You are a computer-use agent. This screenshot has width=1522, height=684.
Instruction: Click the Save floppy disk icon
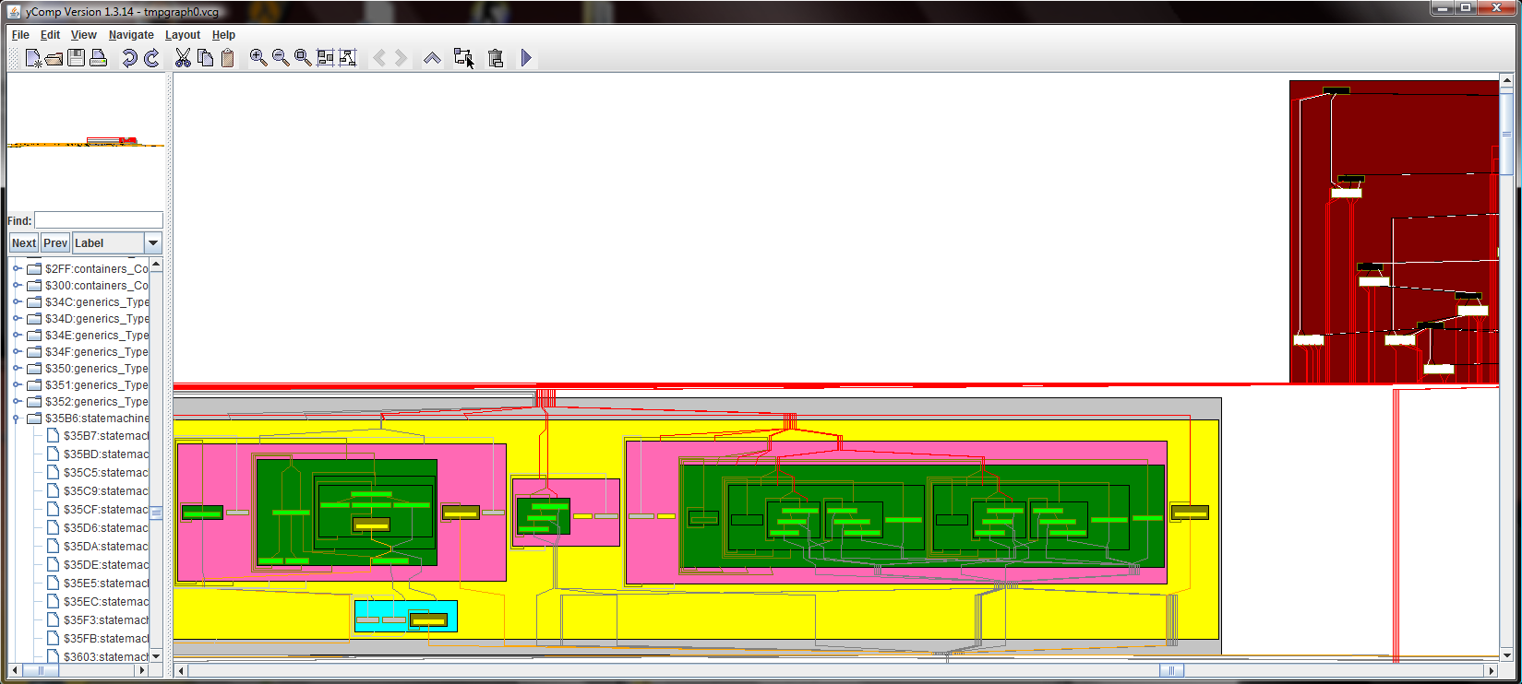[77, 58]
